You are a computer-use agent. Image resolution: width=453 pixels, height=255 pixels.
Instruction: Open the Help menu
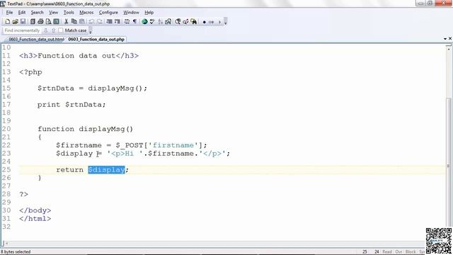click(x=149, y=13)
